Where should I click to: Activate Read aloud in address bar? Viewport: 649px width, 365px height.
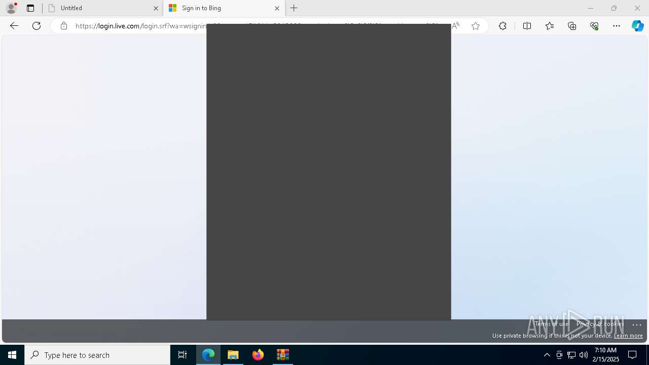click(x=455, y=26)
